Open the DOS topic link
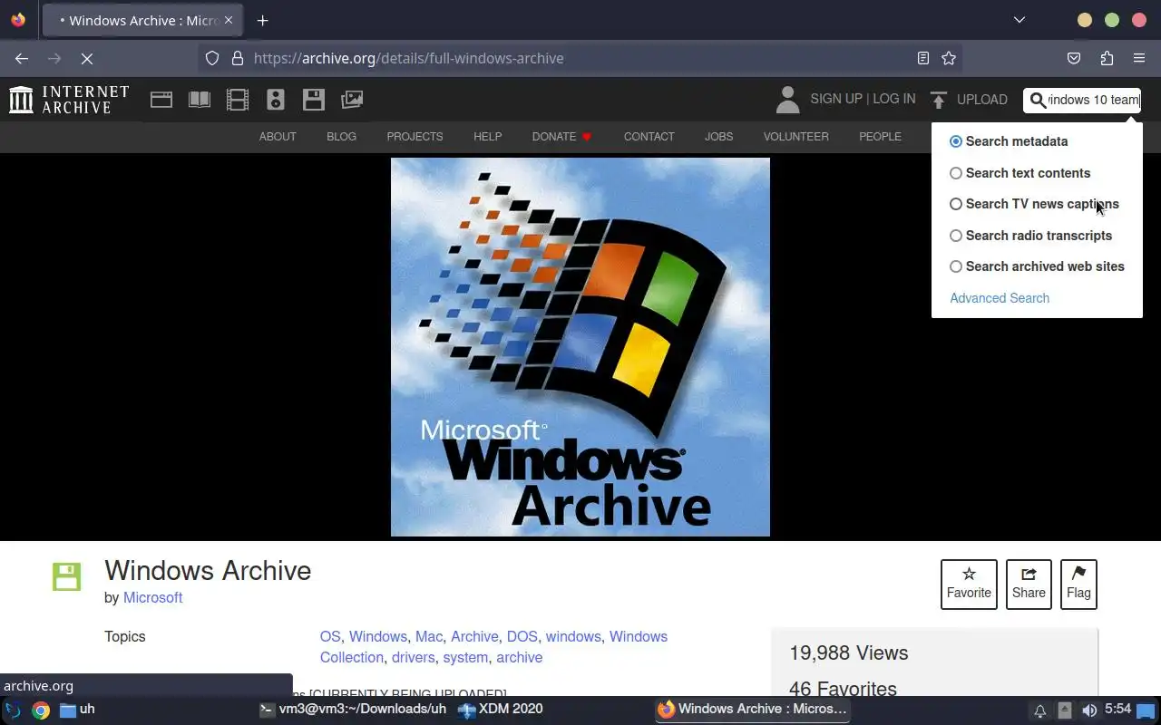The height and width of the screenshot is (725, 1161). pyautogui.click(x=522, y=637)
